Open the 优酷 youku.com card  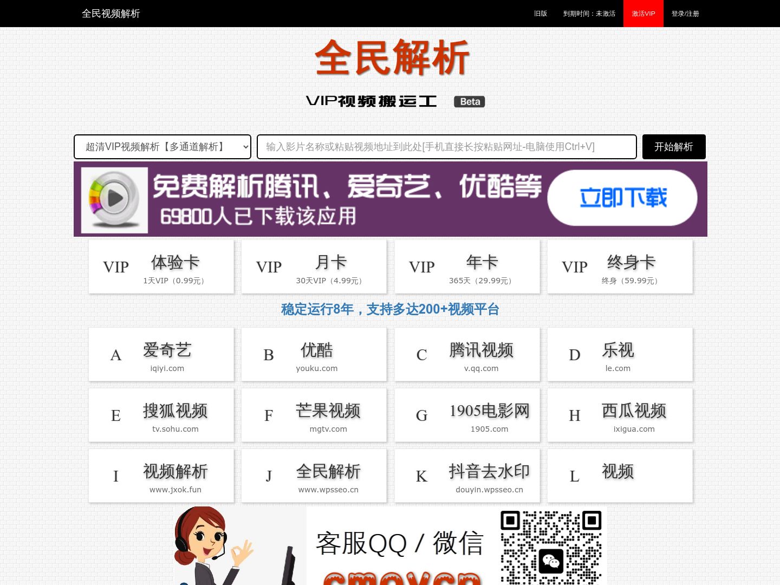coord(314,355)
